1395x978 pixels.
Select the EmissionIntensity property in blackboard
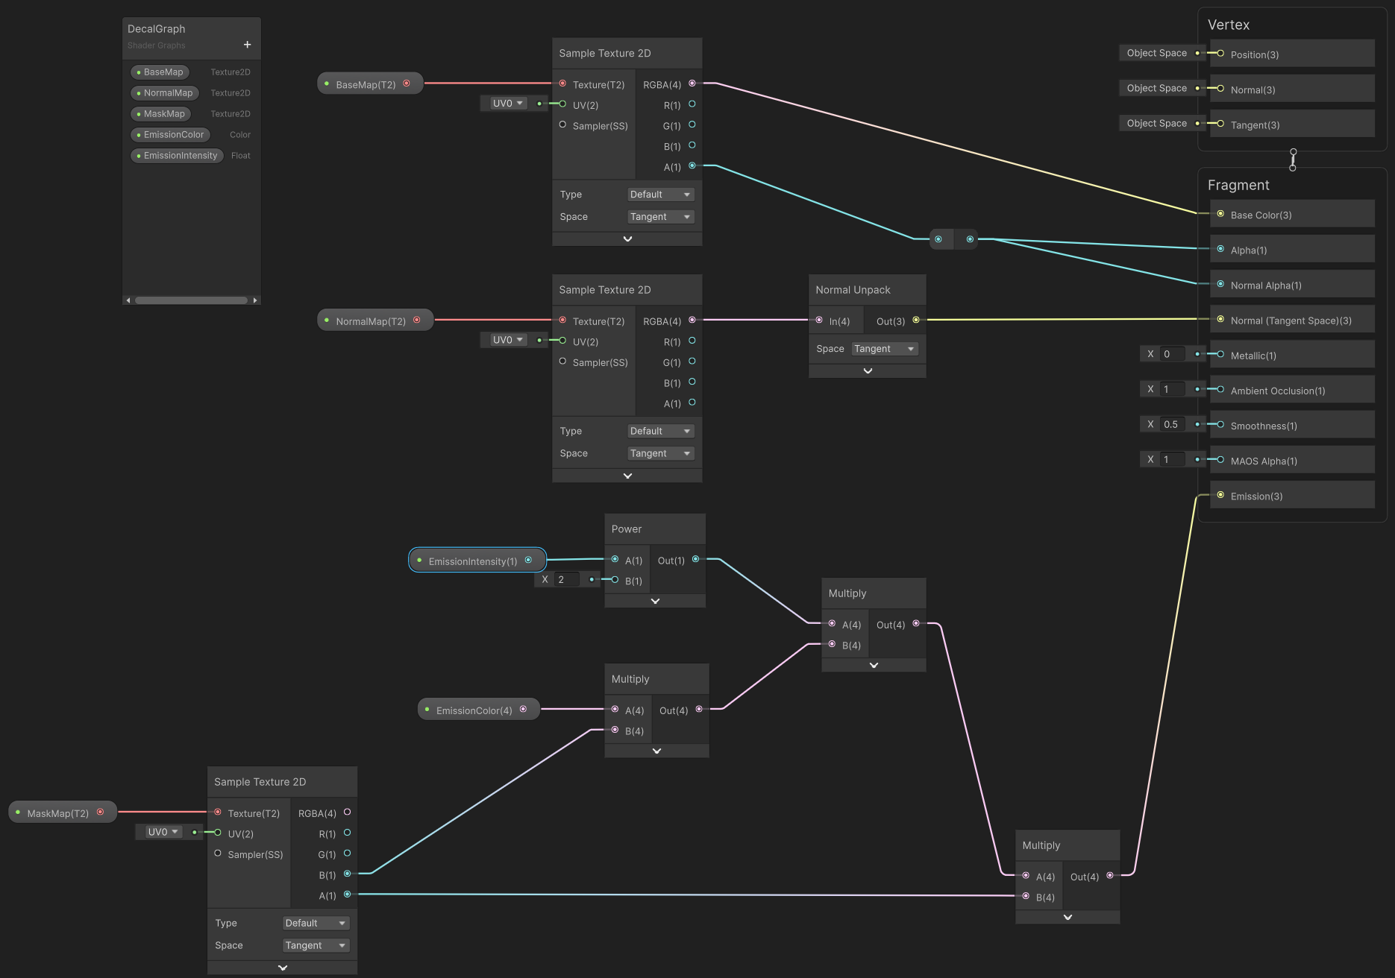[177, 156]
